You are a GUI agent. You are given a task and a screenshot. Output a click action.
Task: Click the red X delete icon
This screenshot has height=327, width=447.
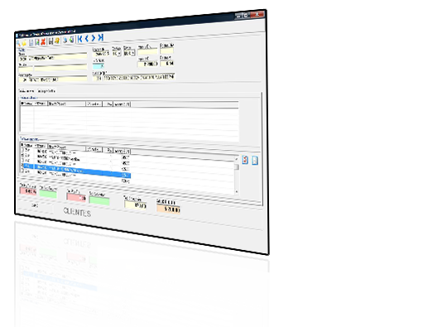(43, 41)
